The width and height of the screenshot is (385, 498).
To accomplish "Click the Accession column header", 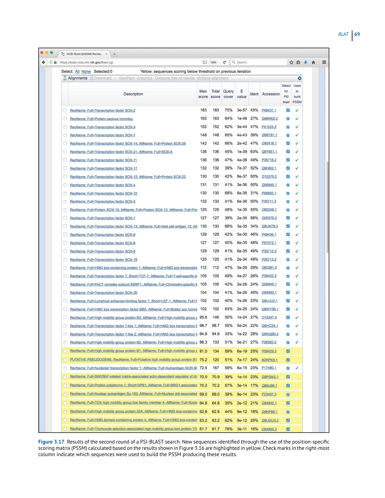I will point(271,94).
